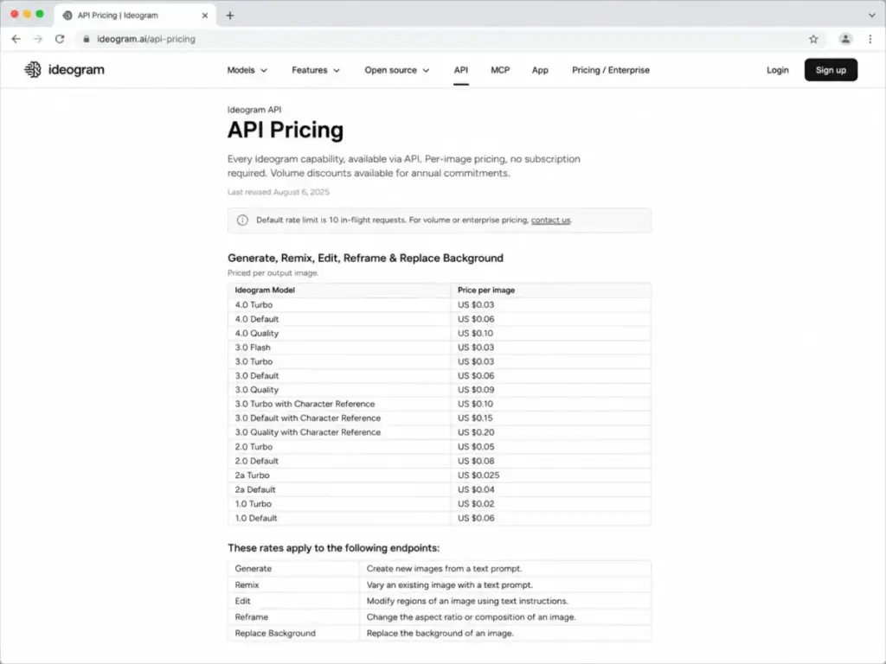Click the 'Edit' endpoint row
This screenshot has width=886, height=664.
[x=439, y=601]
